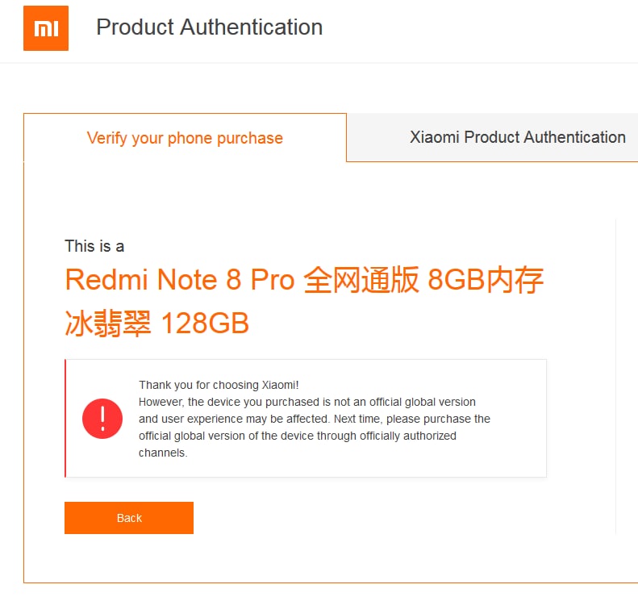This screenshot has height=597, width=638.
Task: Click the 'and user experience may be affected' line
Action: [x=315, y=420]
